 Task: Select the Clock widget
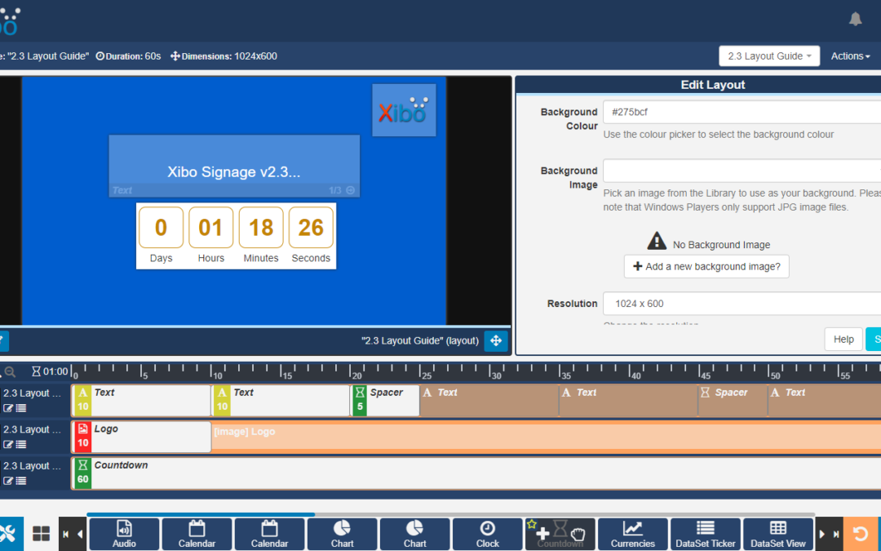click(x=487, y=534)
